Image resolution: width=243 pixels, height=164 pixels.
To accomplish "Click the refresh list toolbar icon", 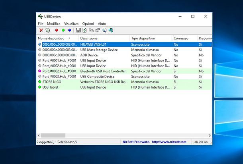I will tap(84, 30).
